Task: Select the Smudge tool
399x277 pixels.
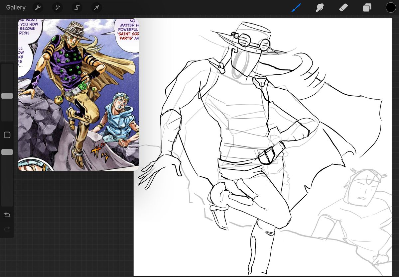Action: [x=320, y=7]
